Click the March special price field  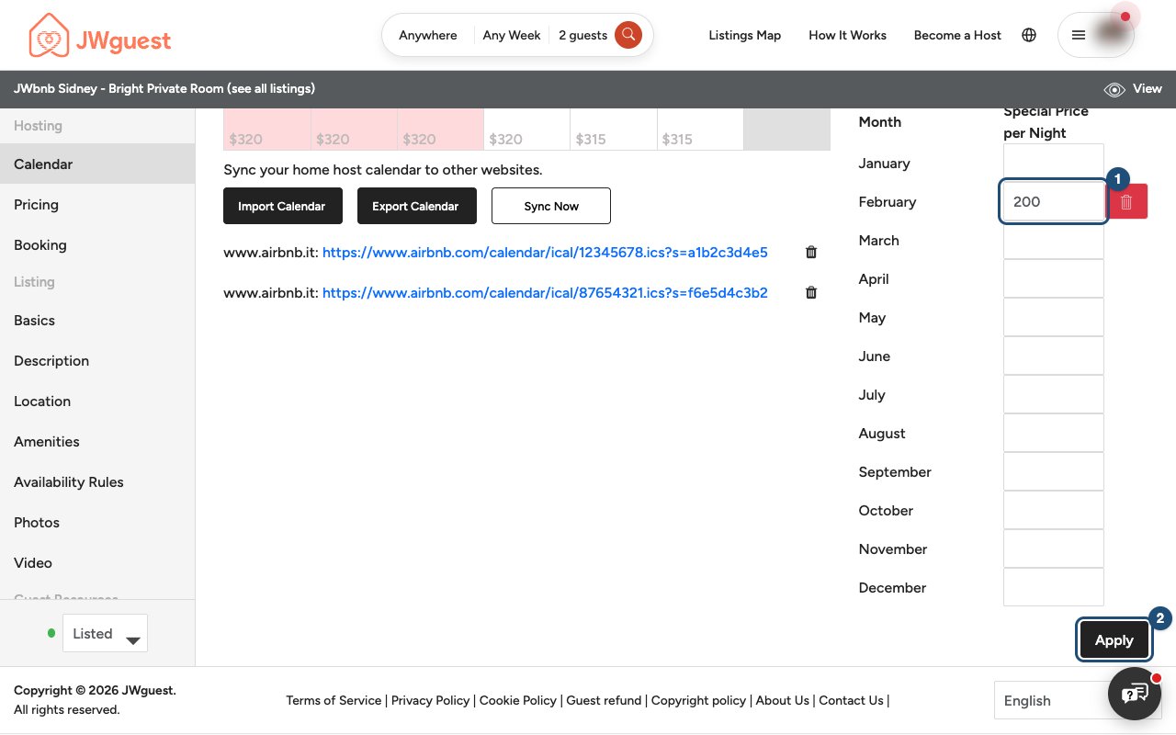coord(1053,241)
